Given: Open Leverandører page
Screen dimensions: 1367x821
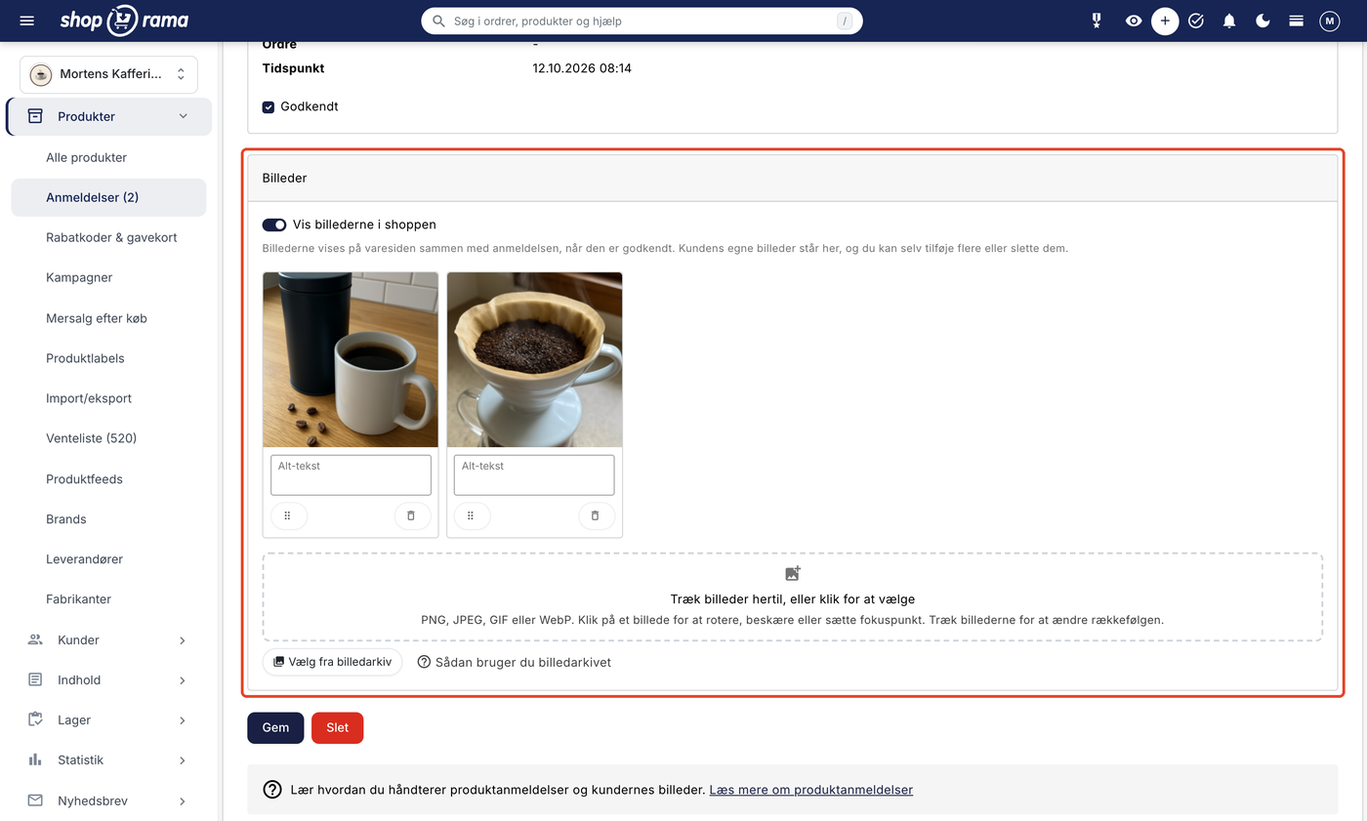Looking at the screenshot, I should 84,559.
